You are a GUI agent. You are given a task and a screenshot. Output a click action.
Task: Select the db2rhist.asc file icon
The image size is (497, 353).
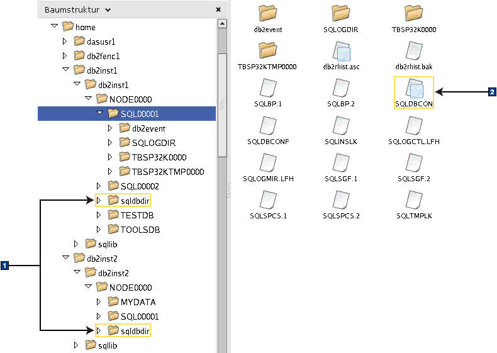tap(342, 51)
